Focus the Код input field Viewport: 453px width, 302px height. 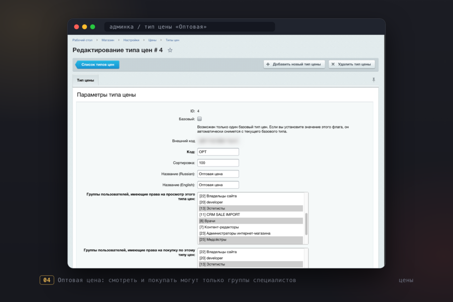(x=218, y=152)
